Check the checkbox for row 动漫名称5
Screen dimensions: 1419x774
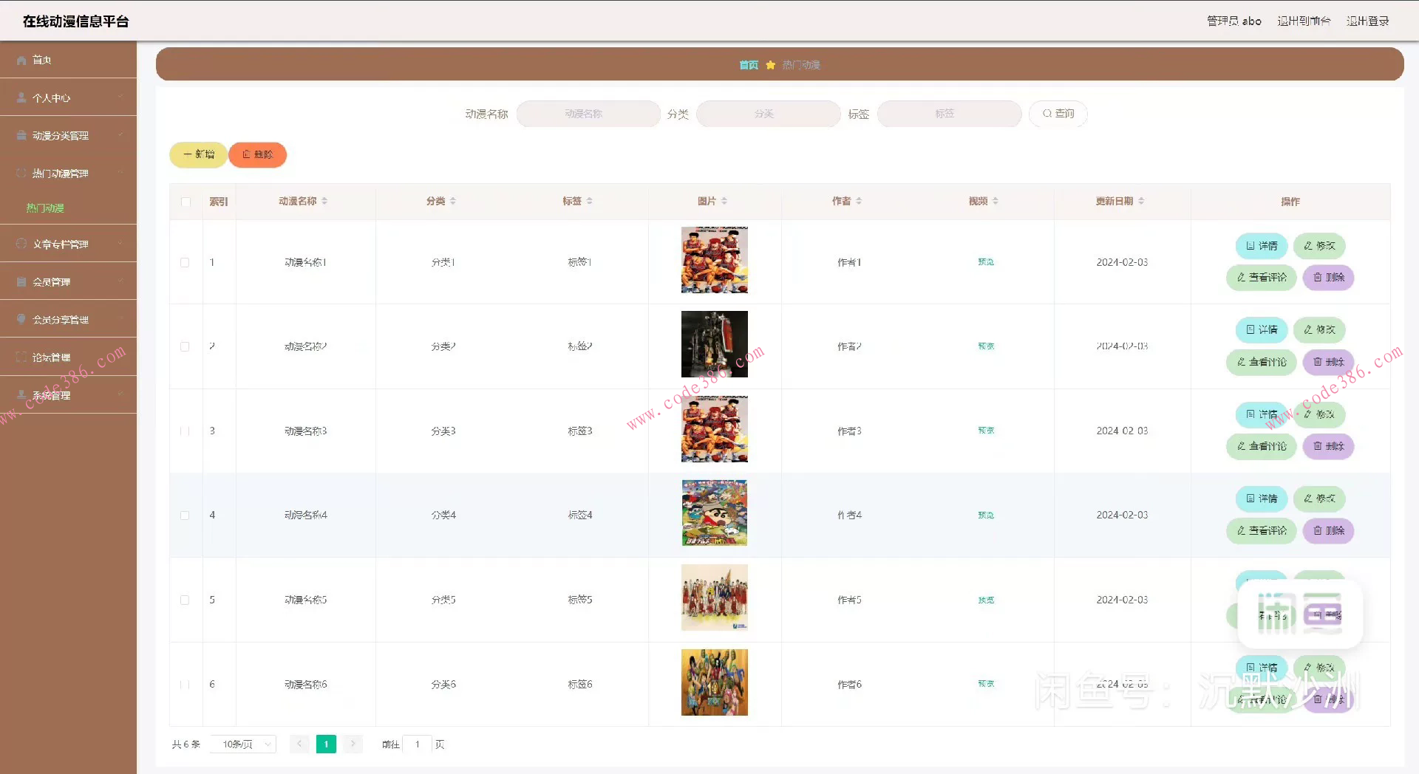pos(185,600)
